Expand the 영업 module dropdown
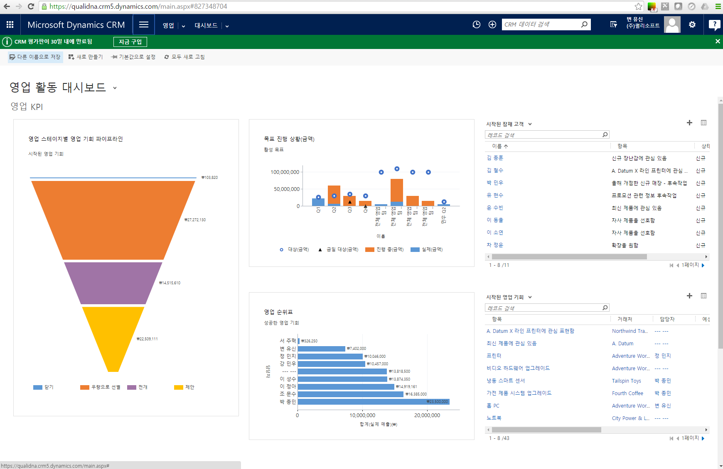 click(183, 26)
